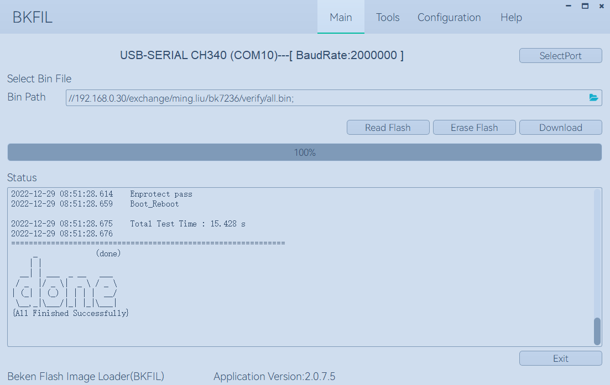Switch to the Main tab

(341, 17)
